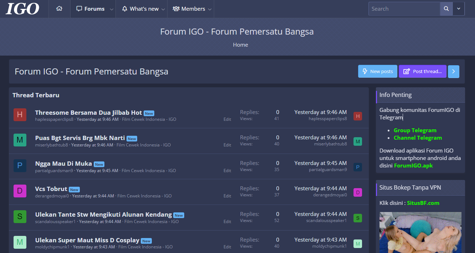Click the Post thread... button
Viewport: 475px width, 253px height.
pyautogui.click(x=423, y=71)
